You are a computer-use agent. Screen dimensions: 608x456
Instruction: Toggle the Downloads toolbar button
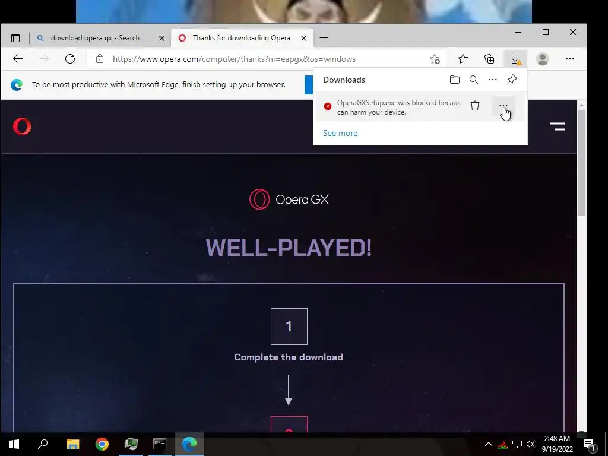[x=516, y=59]
